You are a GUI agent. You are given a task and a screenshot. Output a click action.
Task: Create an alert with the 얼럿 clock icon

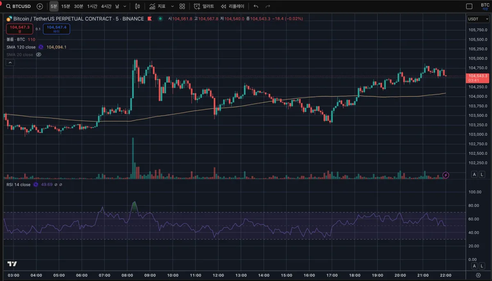click(204, 6)
